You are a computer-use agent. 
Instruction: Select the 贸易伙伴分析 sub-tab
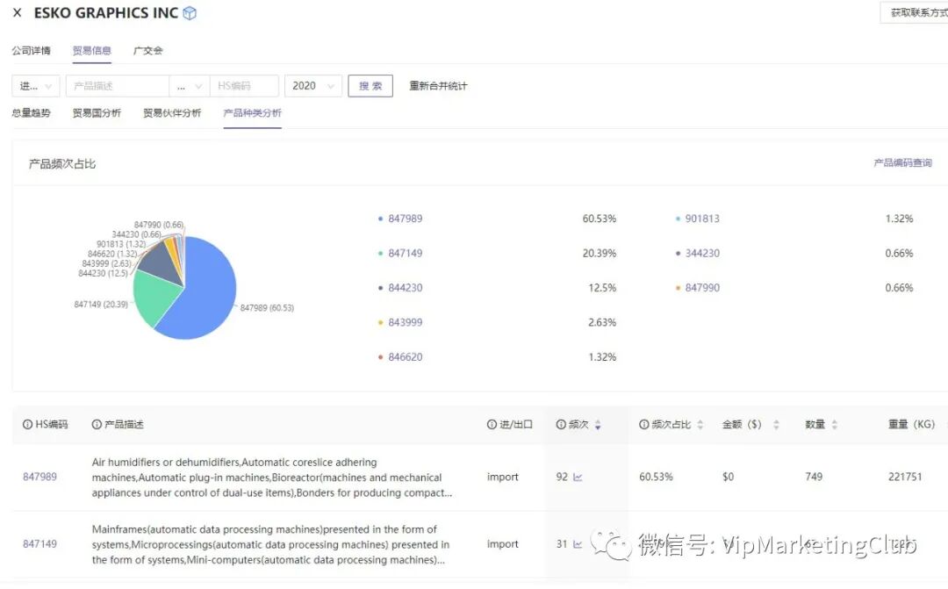(172, 113)
